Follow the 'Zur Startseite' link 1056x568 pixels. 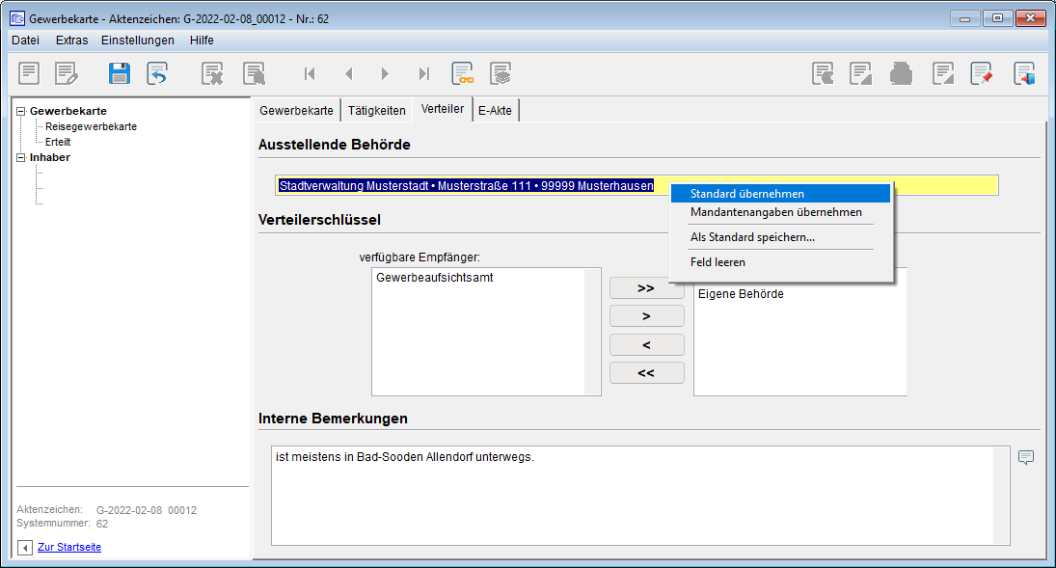pos(68,547)
